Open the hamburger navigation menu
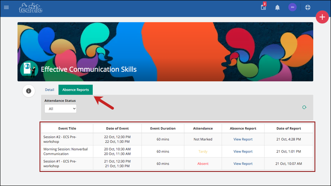The image size is (331, 186). coord(6,7)
